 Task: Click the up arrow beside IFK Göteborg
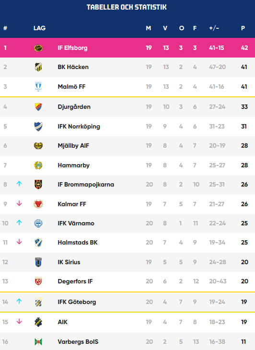[19, 301]
